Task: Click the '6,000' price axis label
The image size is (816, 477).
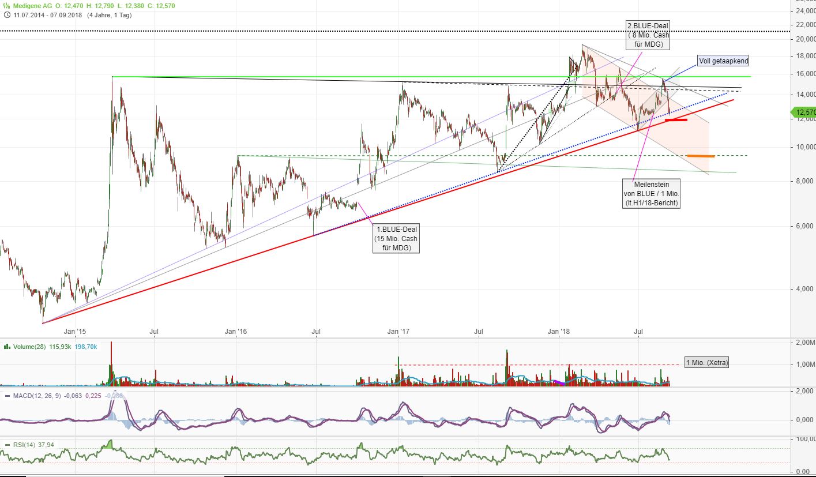Action: tap(806, 227)
